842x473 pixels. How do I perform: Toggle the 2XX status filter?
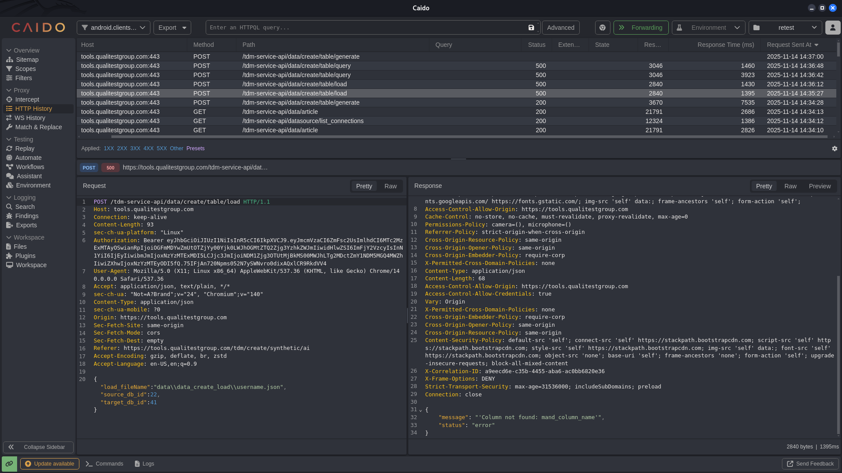click(x=122, y=148)
